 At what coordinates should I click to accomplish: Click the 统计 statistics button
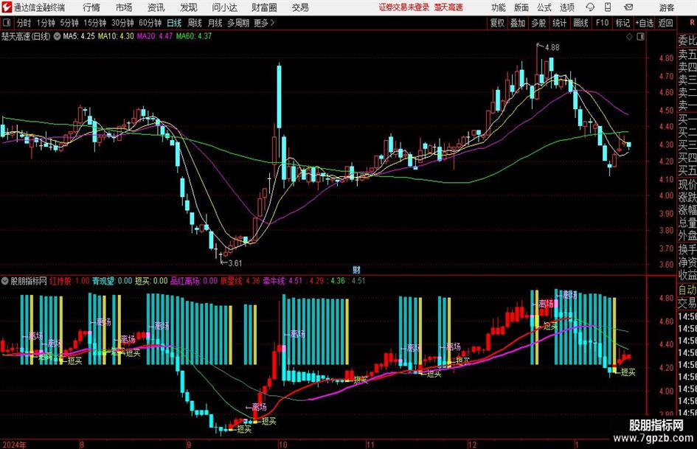coord(560,23)
